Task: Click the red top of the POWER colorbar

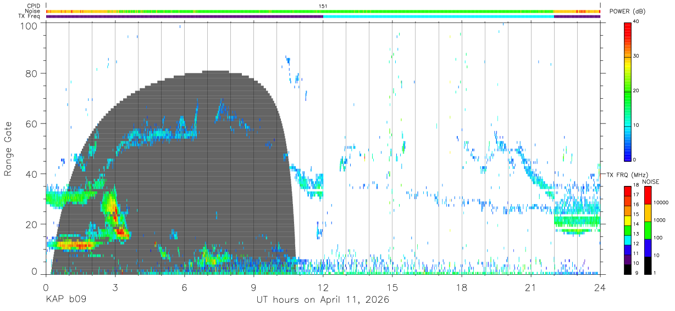Action: [627, 30]
